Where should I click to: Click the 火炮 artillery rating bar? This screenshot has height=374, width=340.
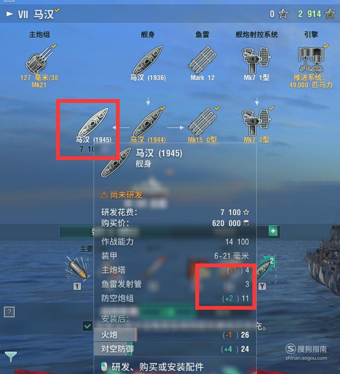click(x=175, y=335)
